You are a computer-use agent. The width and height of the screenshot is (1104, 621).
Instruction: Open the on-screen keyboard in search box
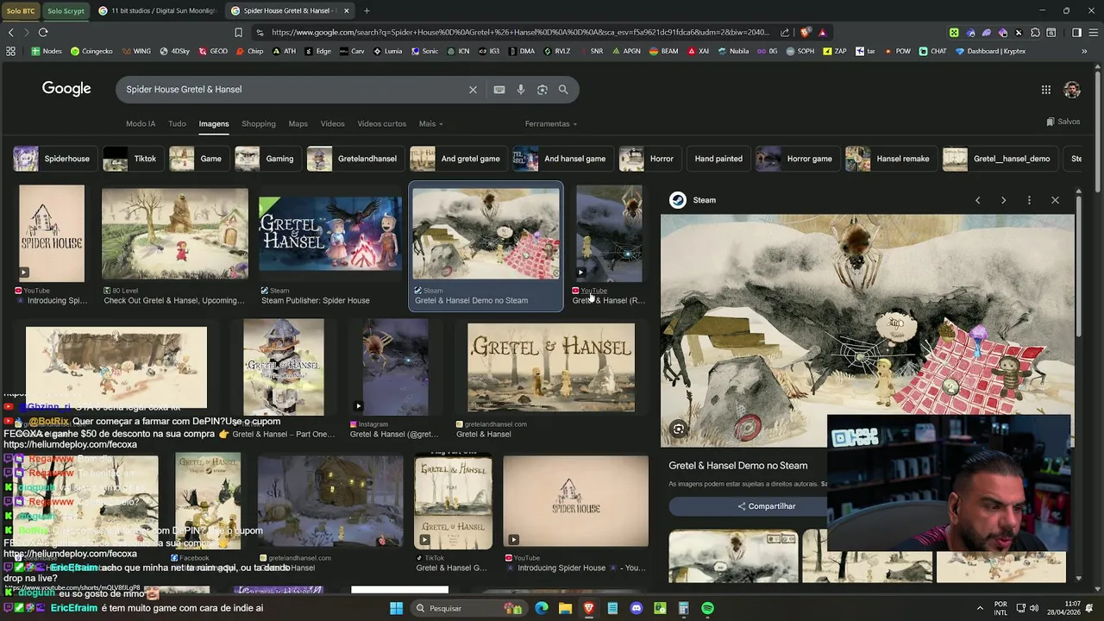pyautogui.click(x=499, y=90)
